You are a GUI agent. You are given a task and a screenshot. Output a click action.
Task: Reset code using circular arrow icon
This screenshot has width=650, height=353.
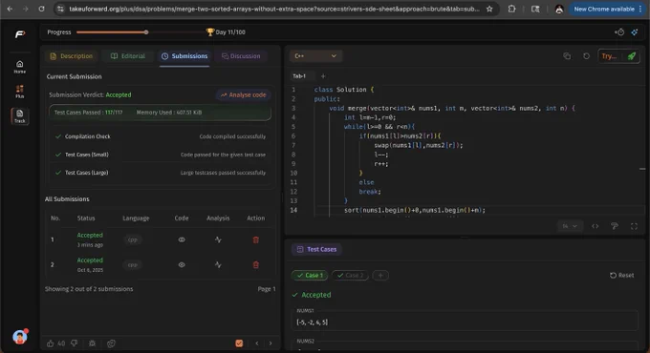pyautogui.click(x=586, y=56)
